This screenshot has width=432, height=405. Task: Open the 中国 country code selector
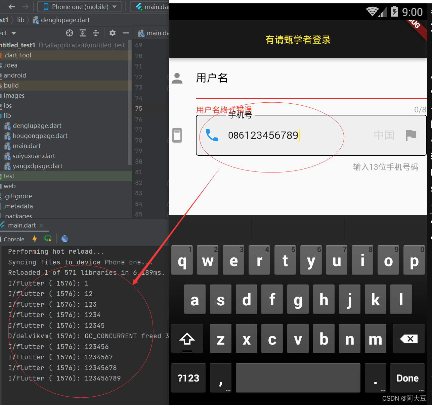(384, 135)
